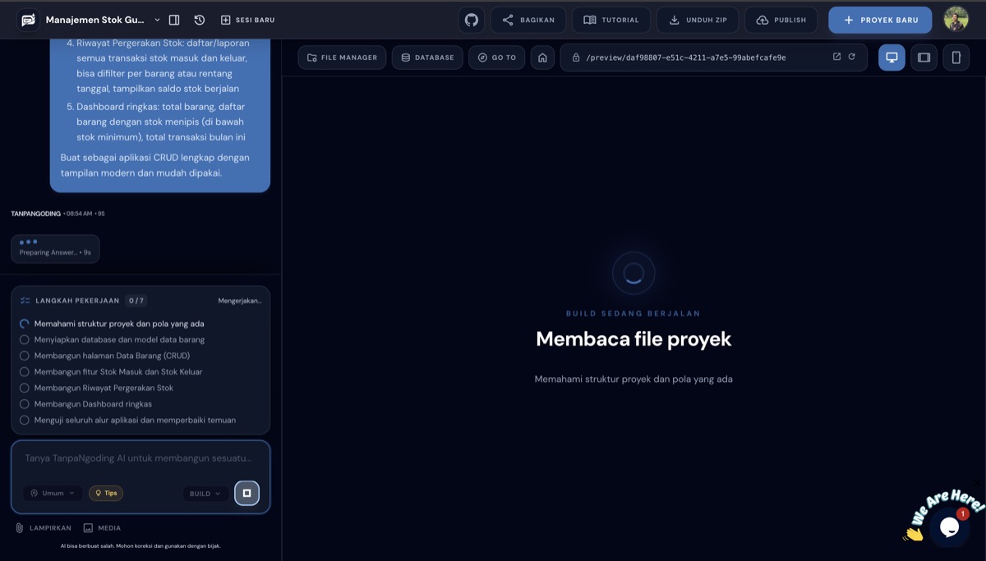
Task: Select step Menyiapkan database dan model data
Action: click(119, 339)
